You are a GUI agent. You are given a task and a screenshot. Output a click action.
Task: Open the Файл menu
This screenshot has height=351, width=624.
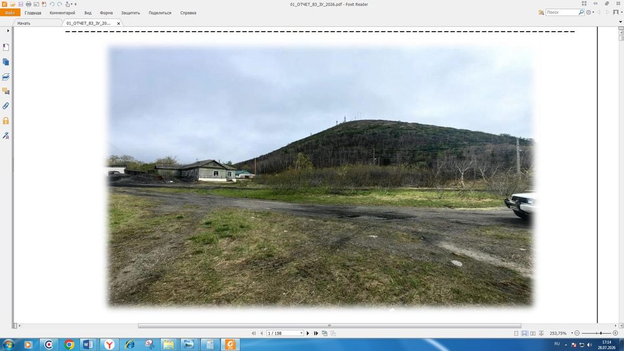click(10, 12)
